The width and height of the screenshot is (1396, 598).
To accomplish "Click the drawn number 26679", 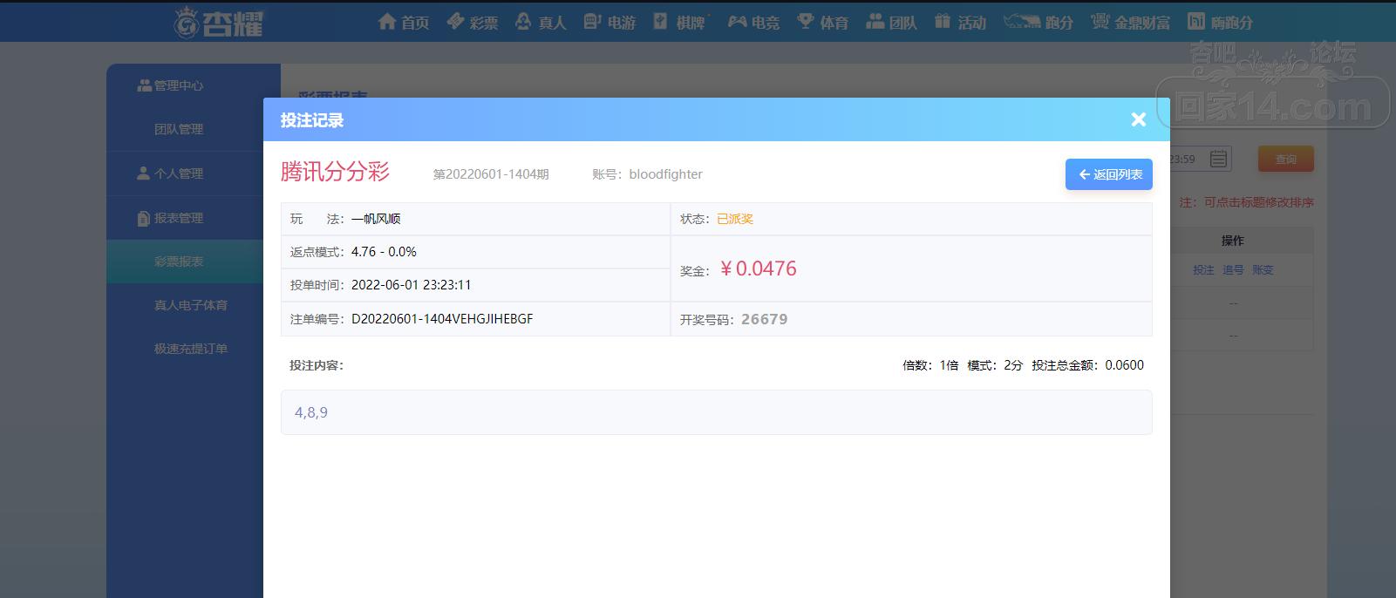I will (765, 319).
